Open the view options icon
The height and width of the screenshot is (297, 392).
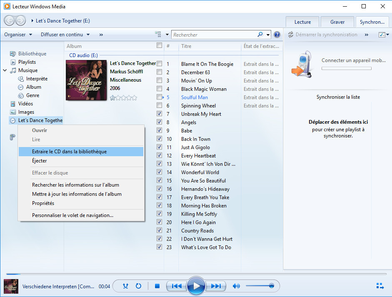pyautogui.click(x=158, y=34)
